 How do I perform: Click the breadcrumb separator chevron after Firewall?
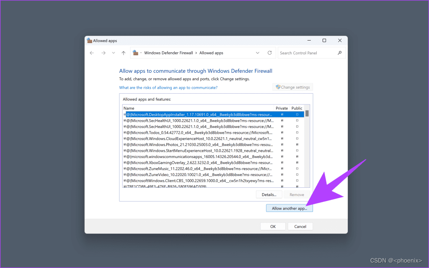coord(196,53)
